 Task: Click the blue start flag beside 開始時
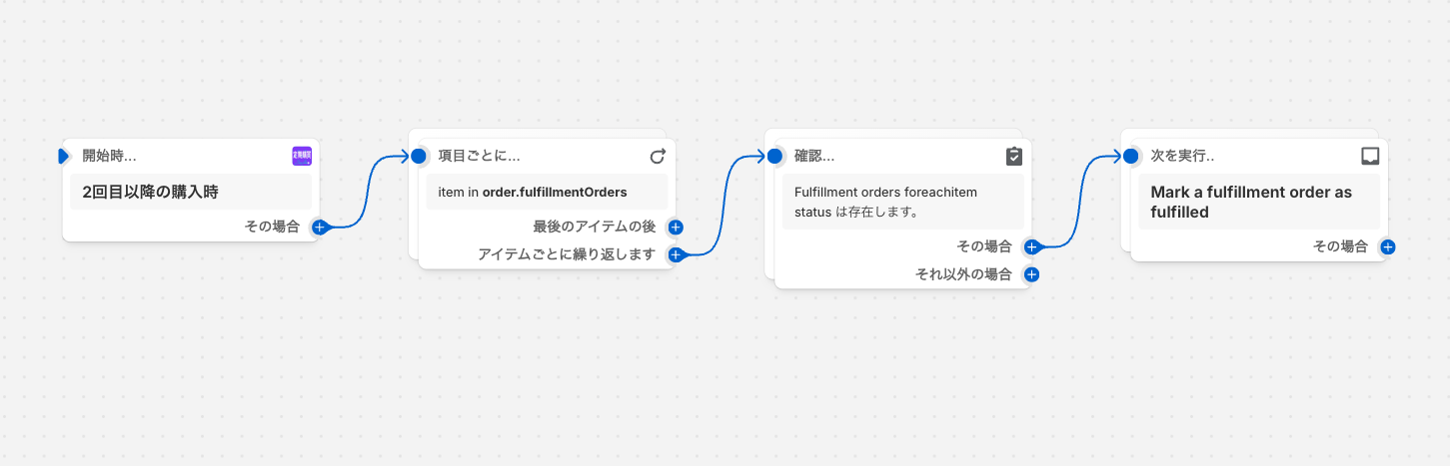(64, 156)
